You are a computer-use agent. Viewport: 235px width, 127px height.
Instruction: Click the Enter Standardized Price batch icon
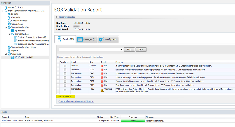click(16, 41)
